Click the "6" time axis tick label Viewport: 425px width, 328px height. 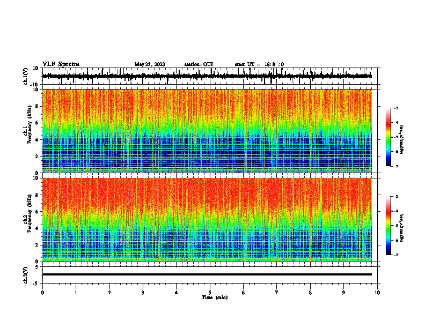pos(244,293)
